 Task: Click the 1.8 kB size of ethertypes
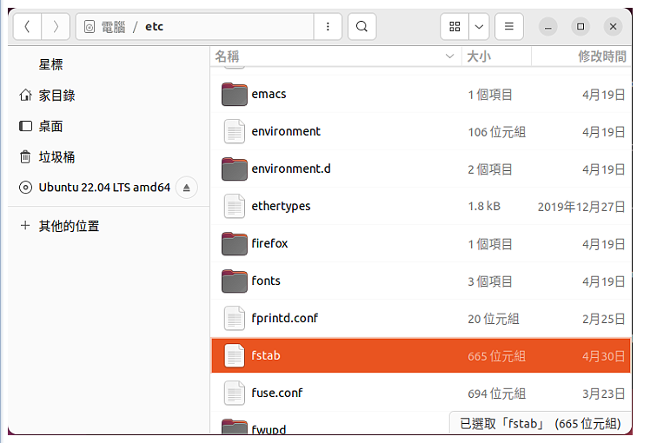pyautogui.click(x=484, y=207)
